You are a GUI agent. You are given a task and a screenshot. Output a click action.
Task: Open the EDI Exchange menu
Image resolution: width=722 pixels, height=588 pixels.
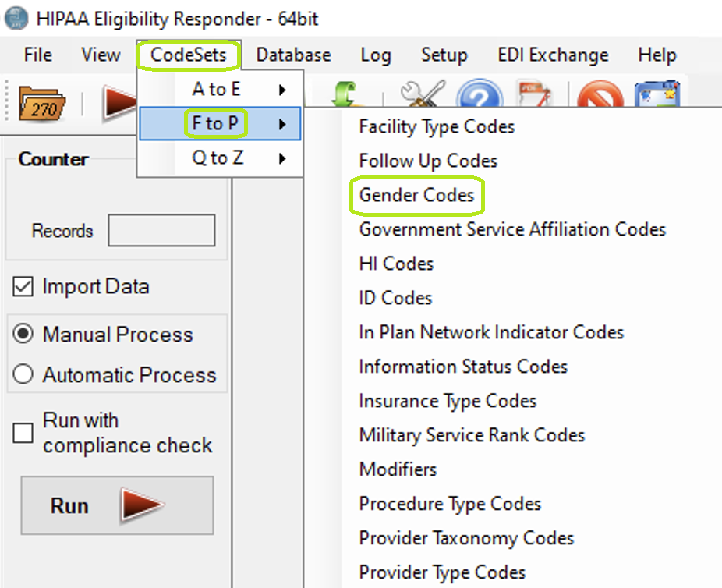[x=553, y=55]
